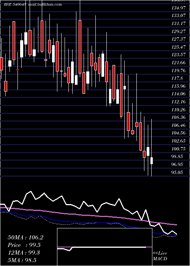Click the 100.75 price axis label

[x=179, y=149]
